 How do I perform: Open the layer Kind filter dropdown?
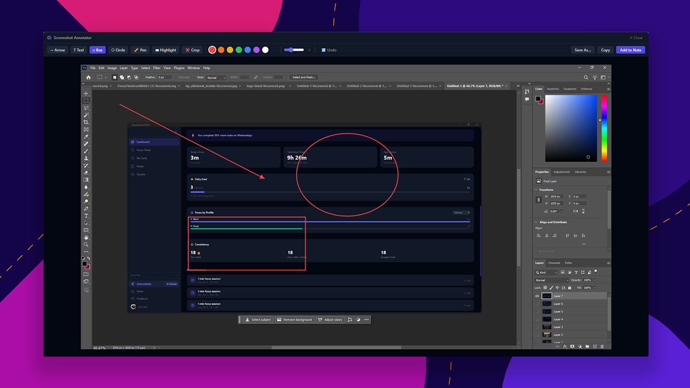pos(546,272)
